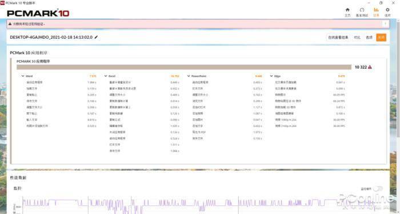Click the 在线查看结果 button

tap(338, 38)
